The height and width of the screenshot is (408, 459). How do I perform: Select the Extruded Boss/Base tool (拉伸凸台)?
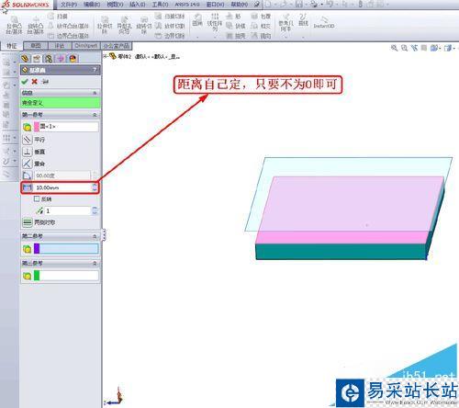14,26
